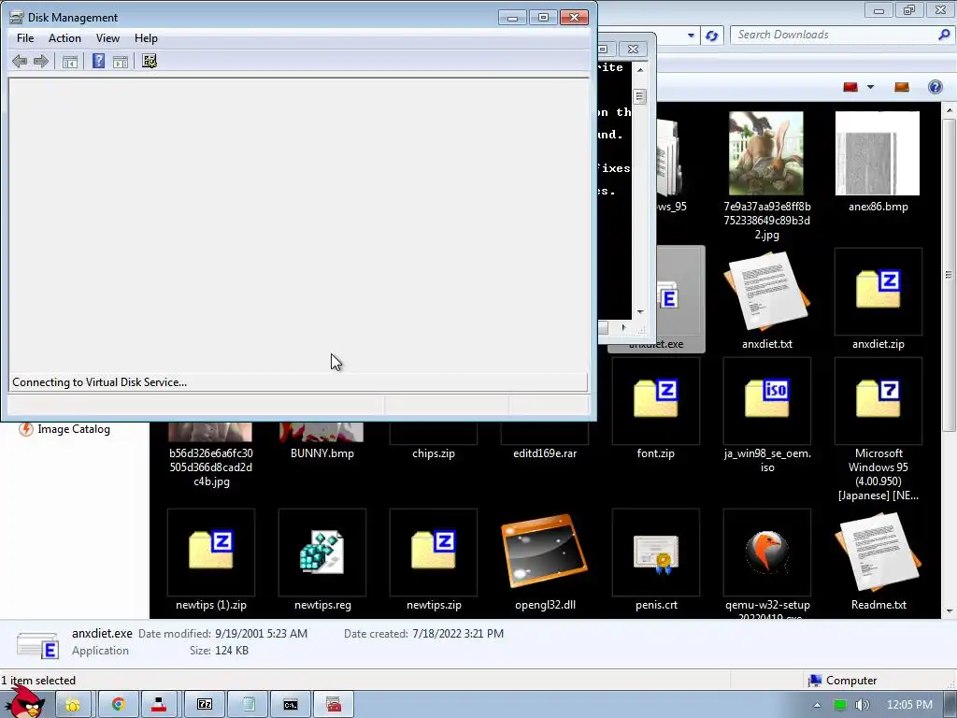Click the Computer status bar indicator
The image size is (957, 718).
coord(842,681)
